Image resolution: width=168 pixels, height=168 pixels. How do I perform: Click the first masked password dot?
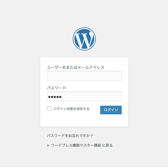tap(49, 97)
